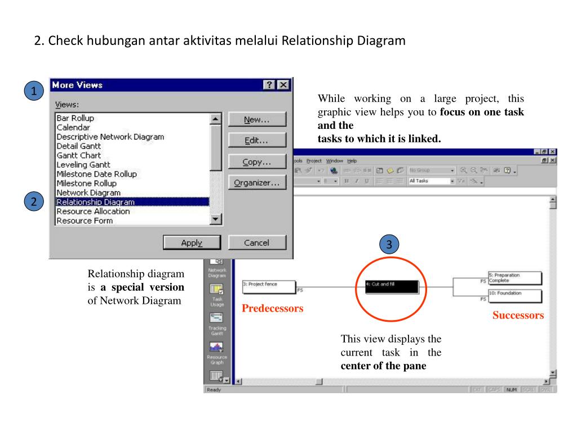Expand the standard toolbar options arrow
Image resolution: width=577 pixels, height=432 pixels.
[x=515, y=171]
